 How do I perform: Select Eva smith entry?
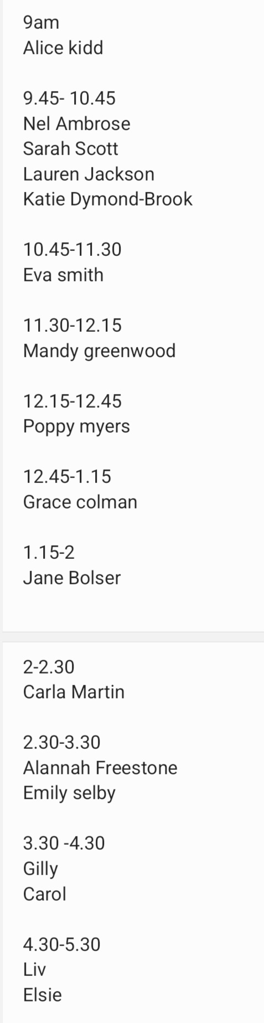[x=63, y=275]
